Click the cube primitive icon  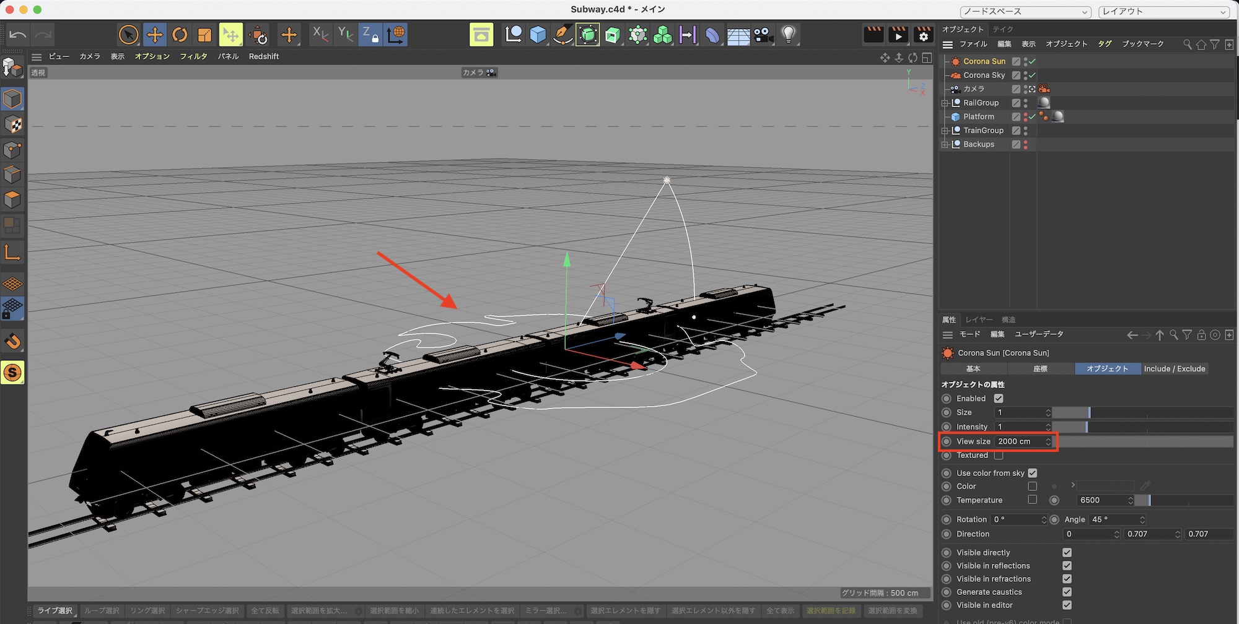[538, 35]
